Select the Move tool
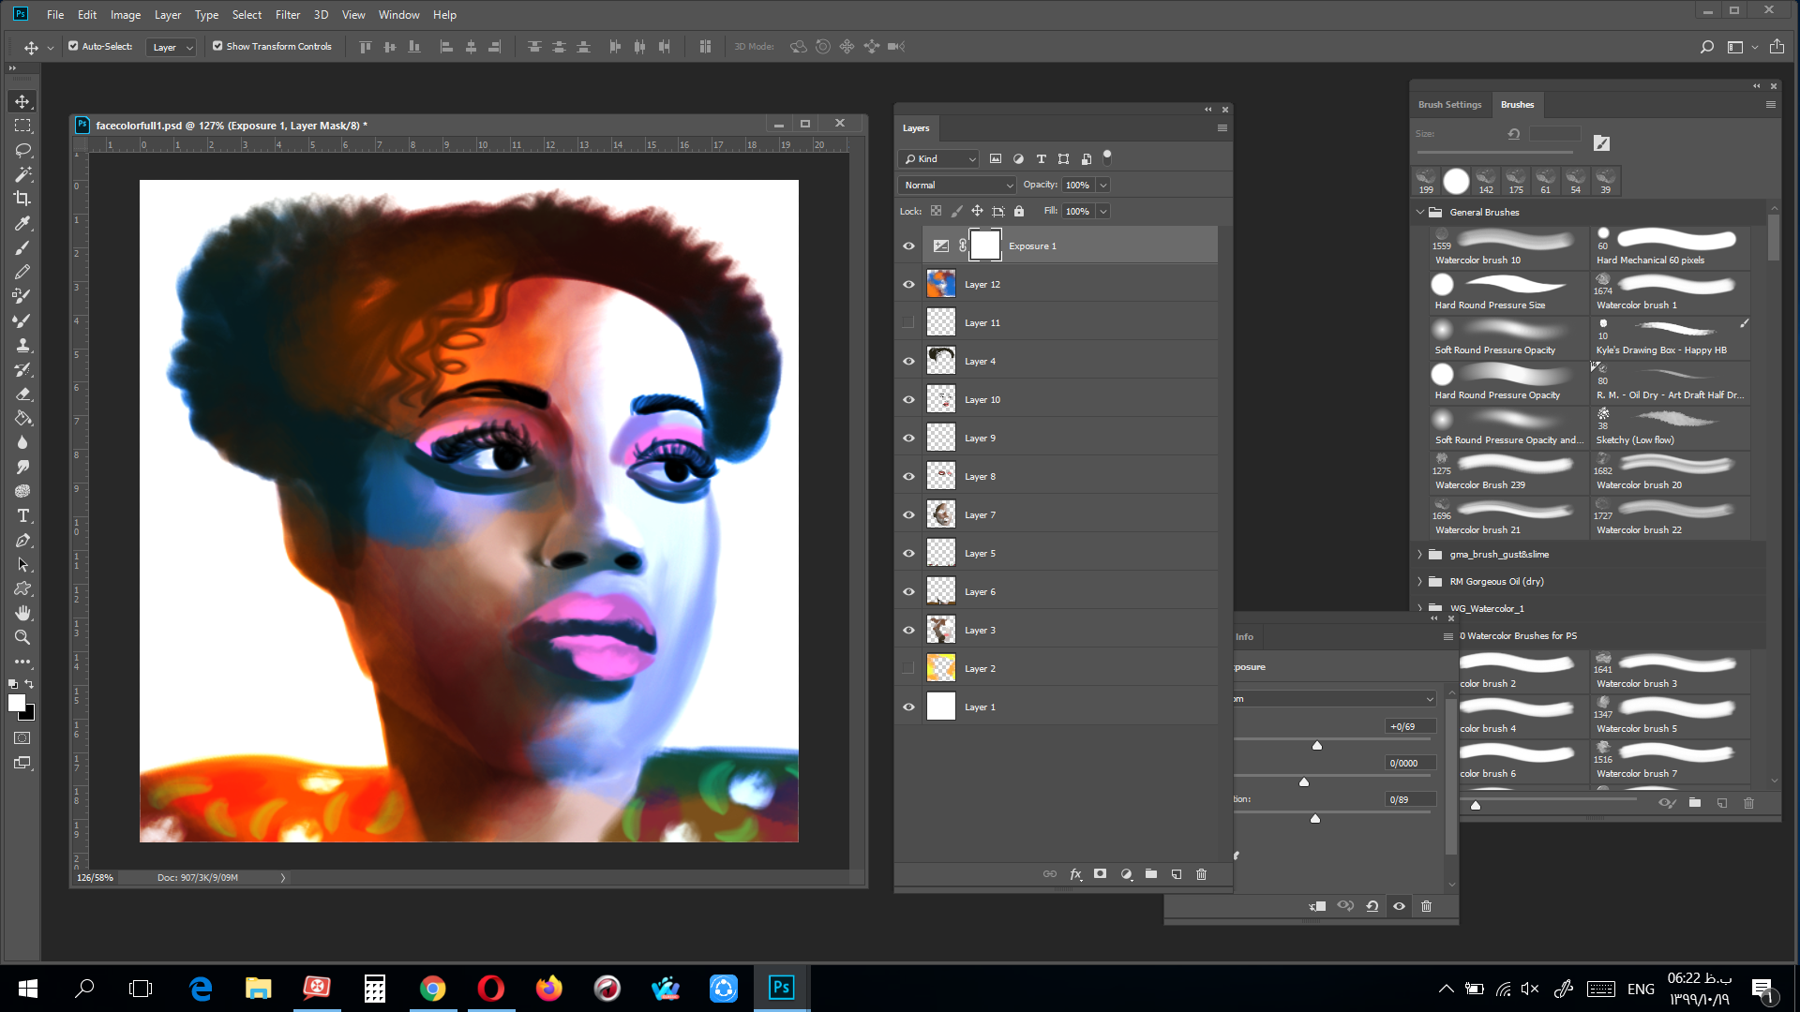 click(x=22, y=101)
